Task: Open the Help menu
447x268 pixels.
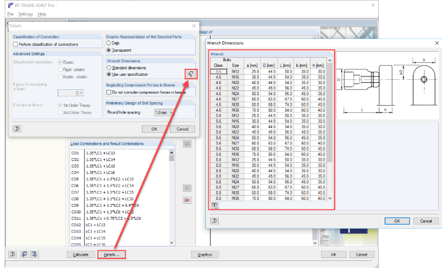Action: point(42,14)
